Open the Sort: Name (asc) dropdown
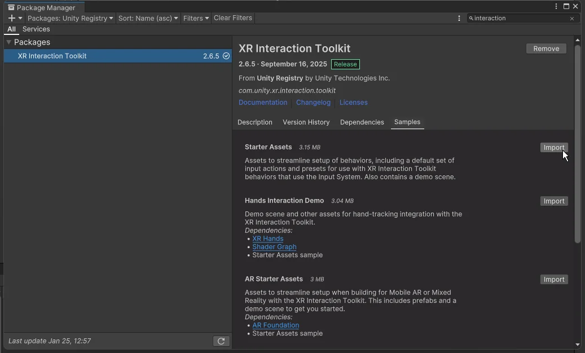The width and height of the screenshot is (585, 353). click(148, 18)
